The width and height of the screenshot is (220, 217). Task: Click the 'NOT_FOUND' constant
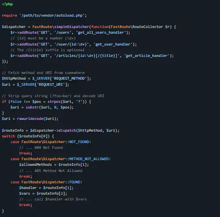[x=79, y=142]
